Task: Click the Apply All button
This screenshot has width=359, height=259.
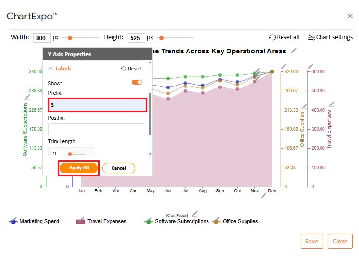Action: tap(79, 168)
